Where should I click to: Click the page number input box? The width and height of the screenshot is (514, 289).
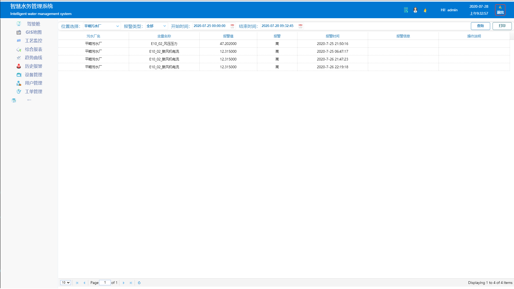coord(105,283)
